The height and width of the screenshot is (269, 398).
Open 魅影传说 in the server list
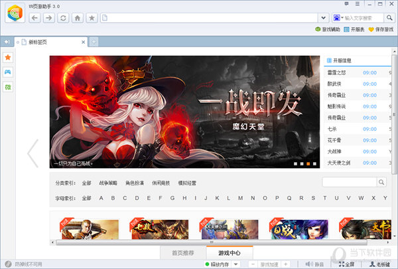[x=336, y=106]
